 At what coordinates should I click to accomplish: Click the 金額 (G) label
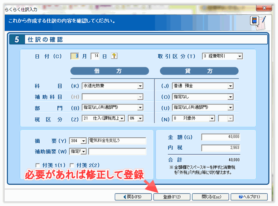point(180,137)
